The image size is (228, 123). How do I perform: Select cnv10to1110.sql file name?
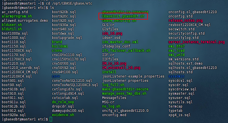coord(67,55)
